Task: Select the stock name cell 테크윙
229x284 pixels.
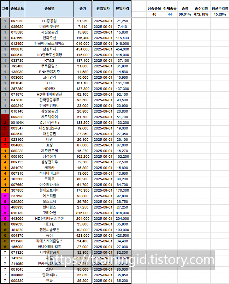Action: pos(49,224)
